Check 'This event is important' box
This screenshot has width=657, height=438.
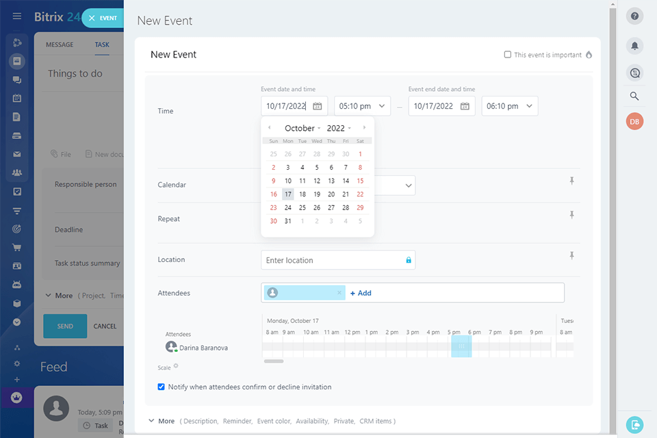pyautogui.click(x=507, y=55)
